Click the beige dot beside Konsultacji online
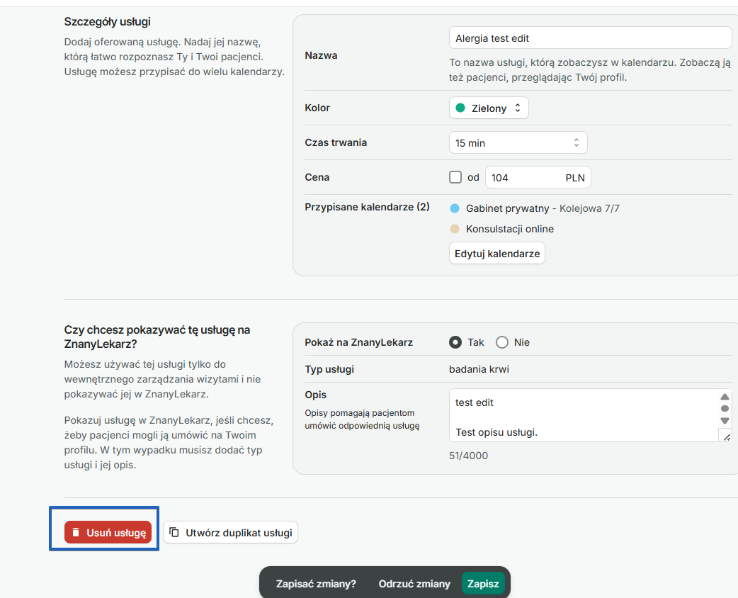The width and height of the screenshot is (738, 598). click(x=454, y=229)
